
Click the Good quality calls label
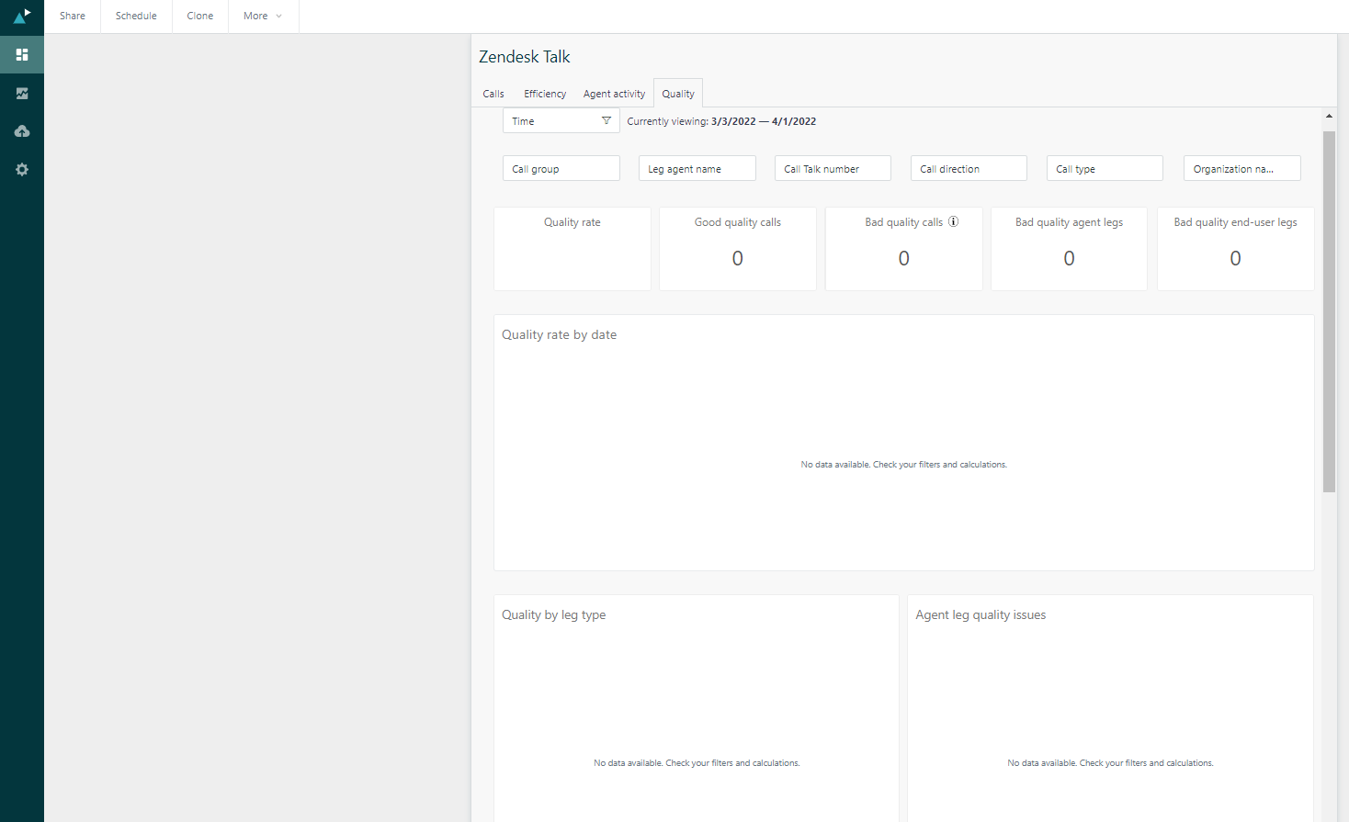[x=737, y=222]
